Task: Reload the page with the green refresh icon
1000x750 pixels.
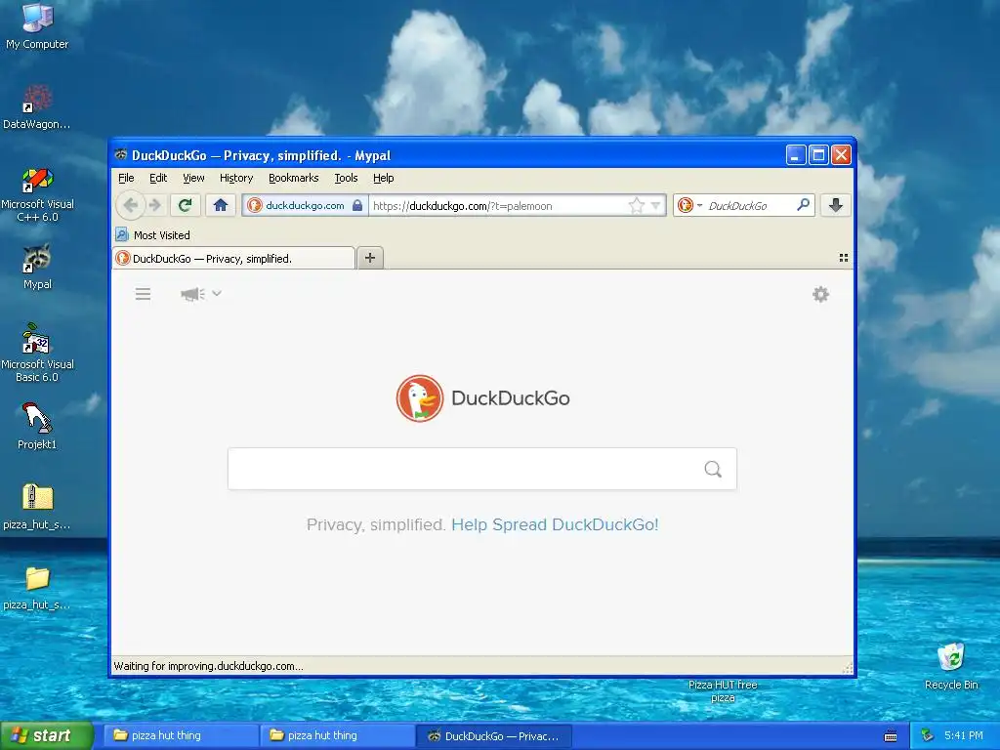Action: tap(185, 205)
